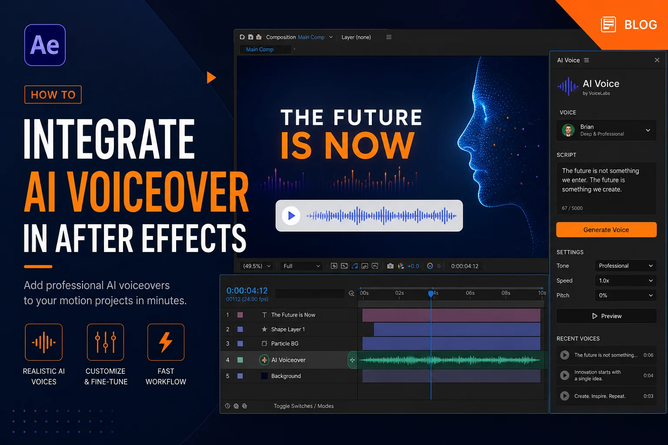The image size is (668, 445).
Task: Click the Background layer solid thumbnail
Action: click(x=264, y=376)
